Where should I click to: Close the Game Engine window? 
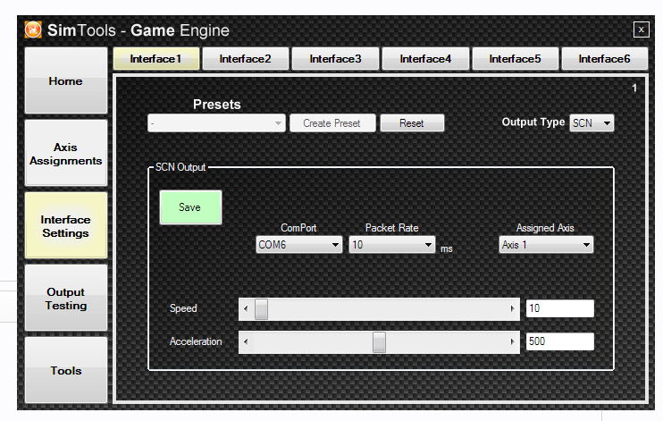[x=641, y=29]
